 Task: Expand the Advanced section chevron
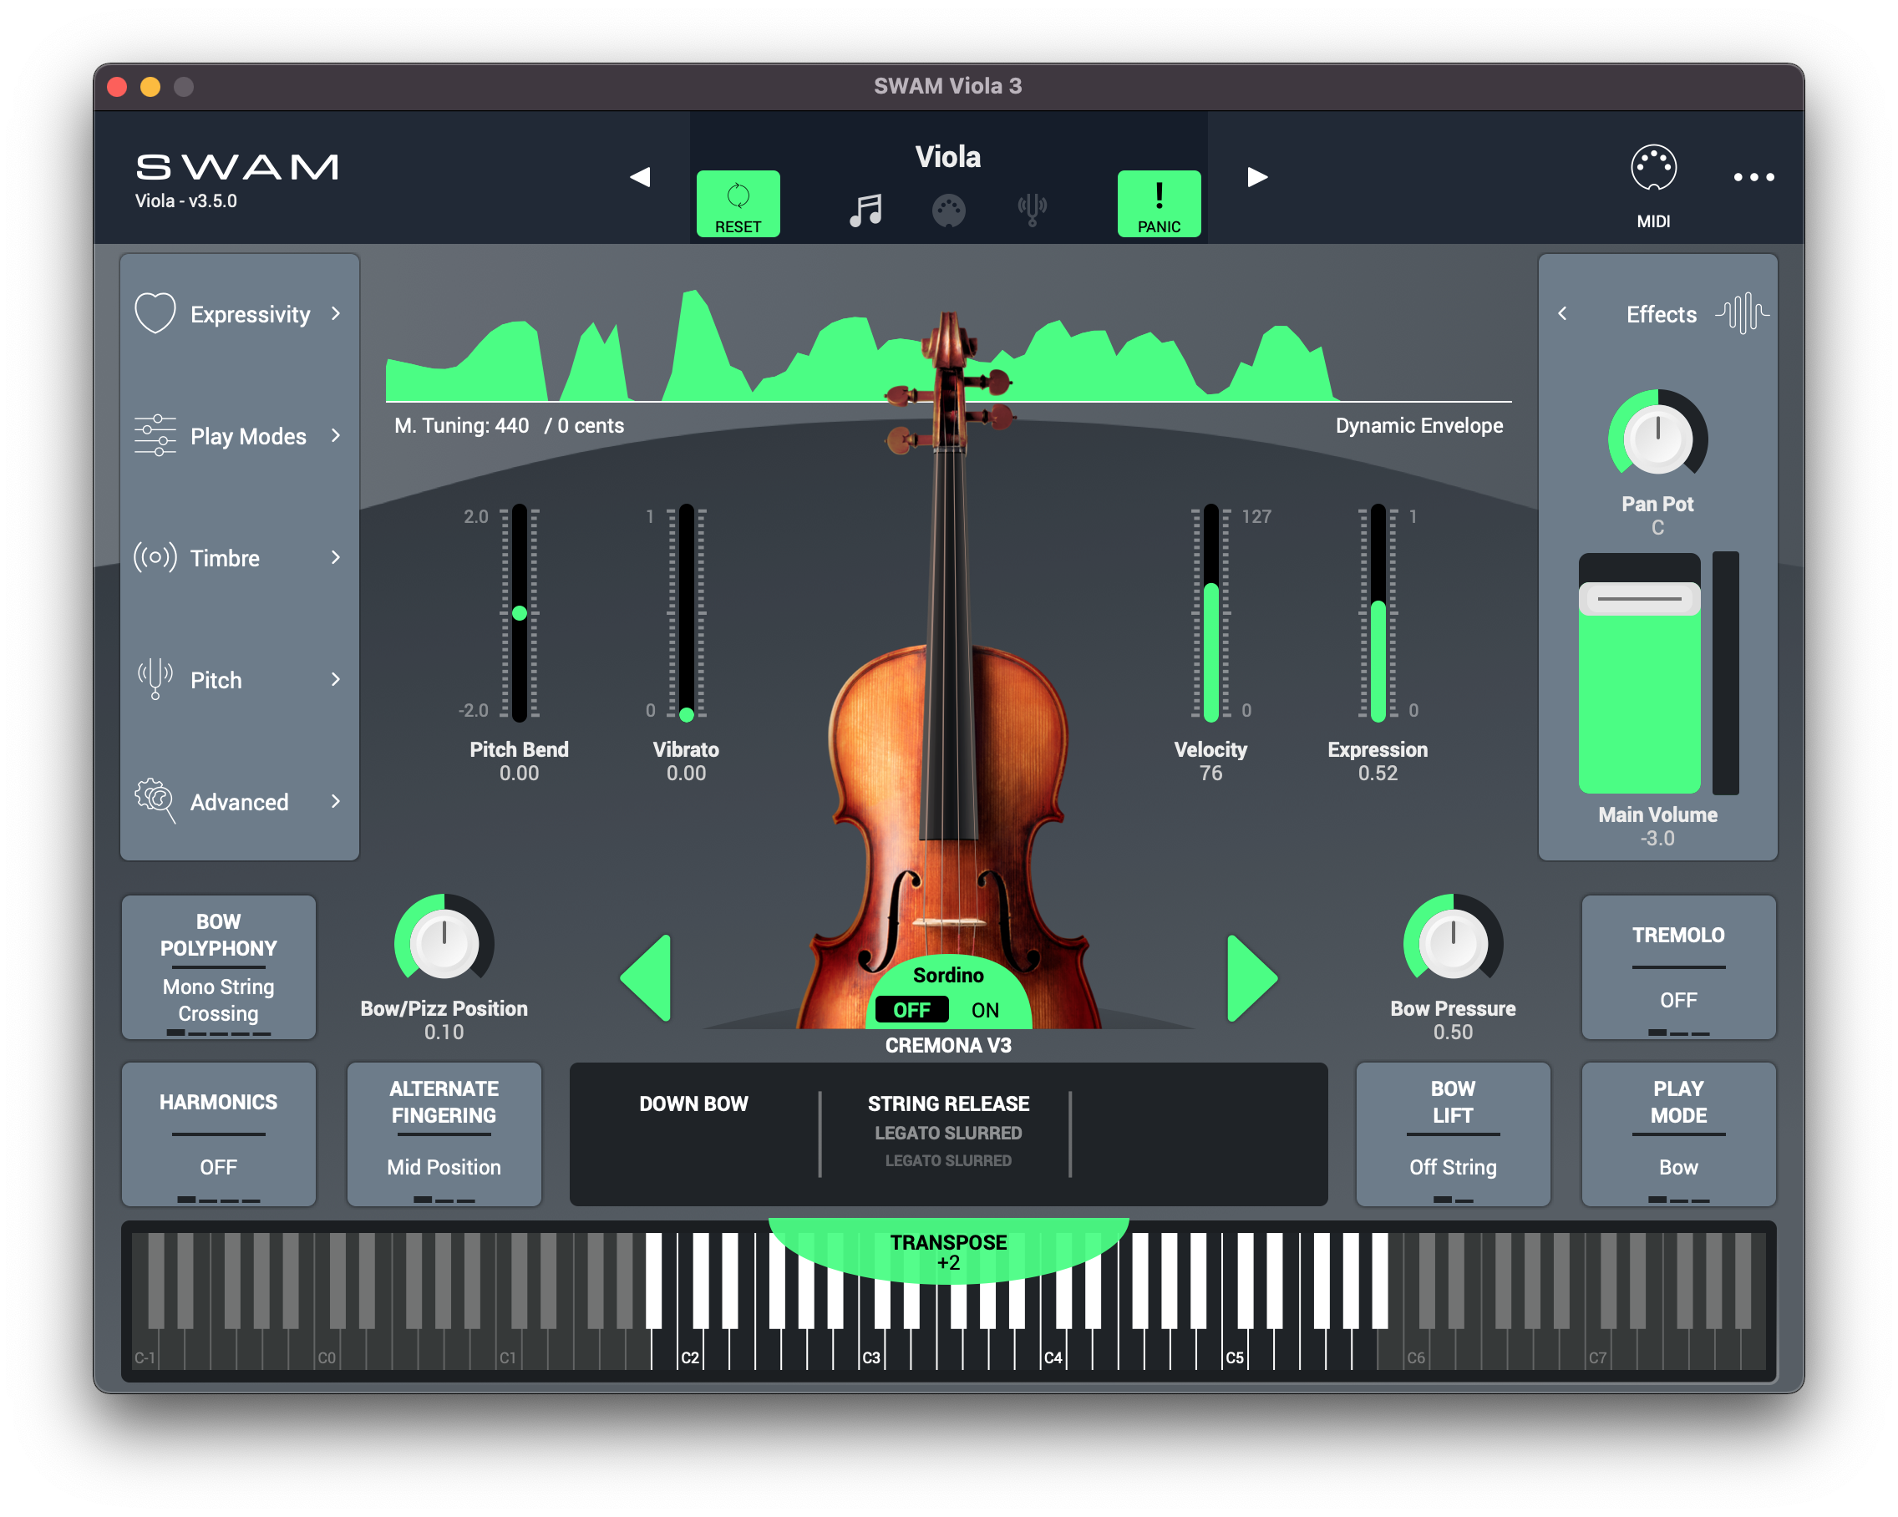pyautogui.click(x=335, y=800)
